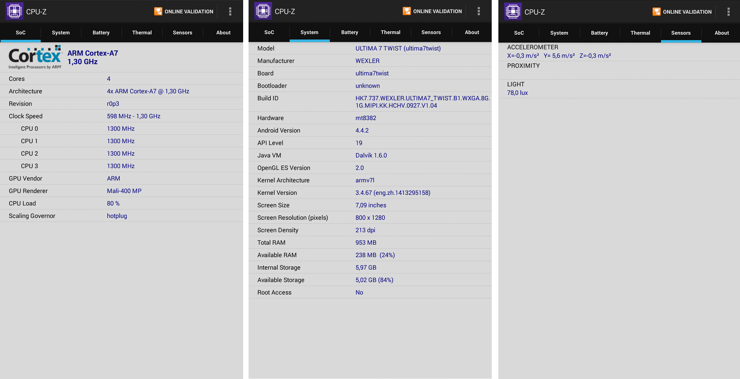The image size is (740, 379).
Task: Open the About tab in the middle screen
Action: 472,32
